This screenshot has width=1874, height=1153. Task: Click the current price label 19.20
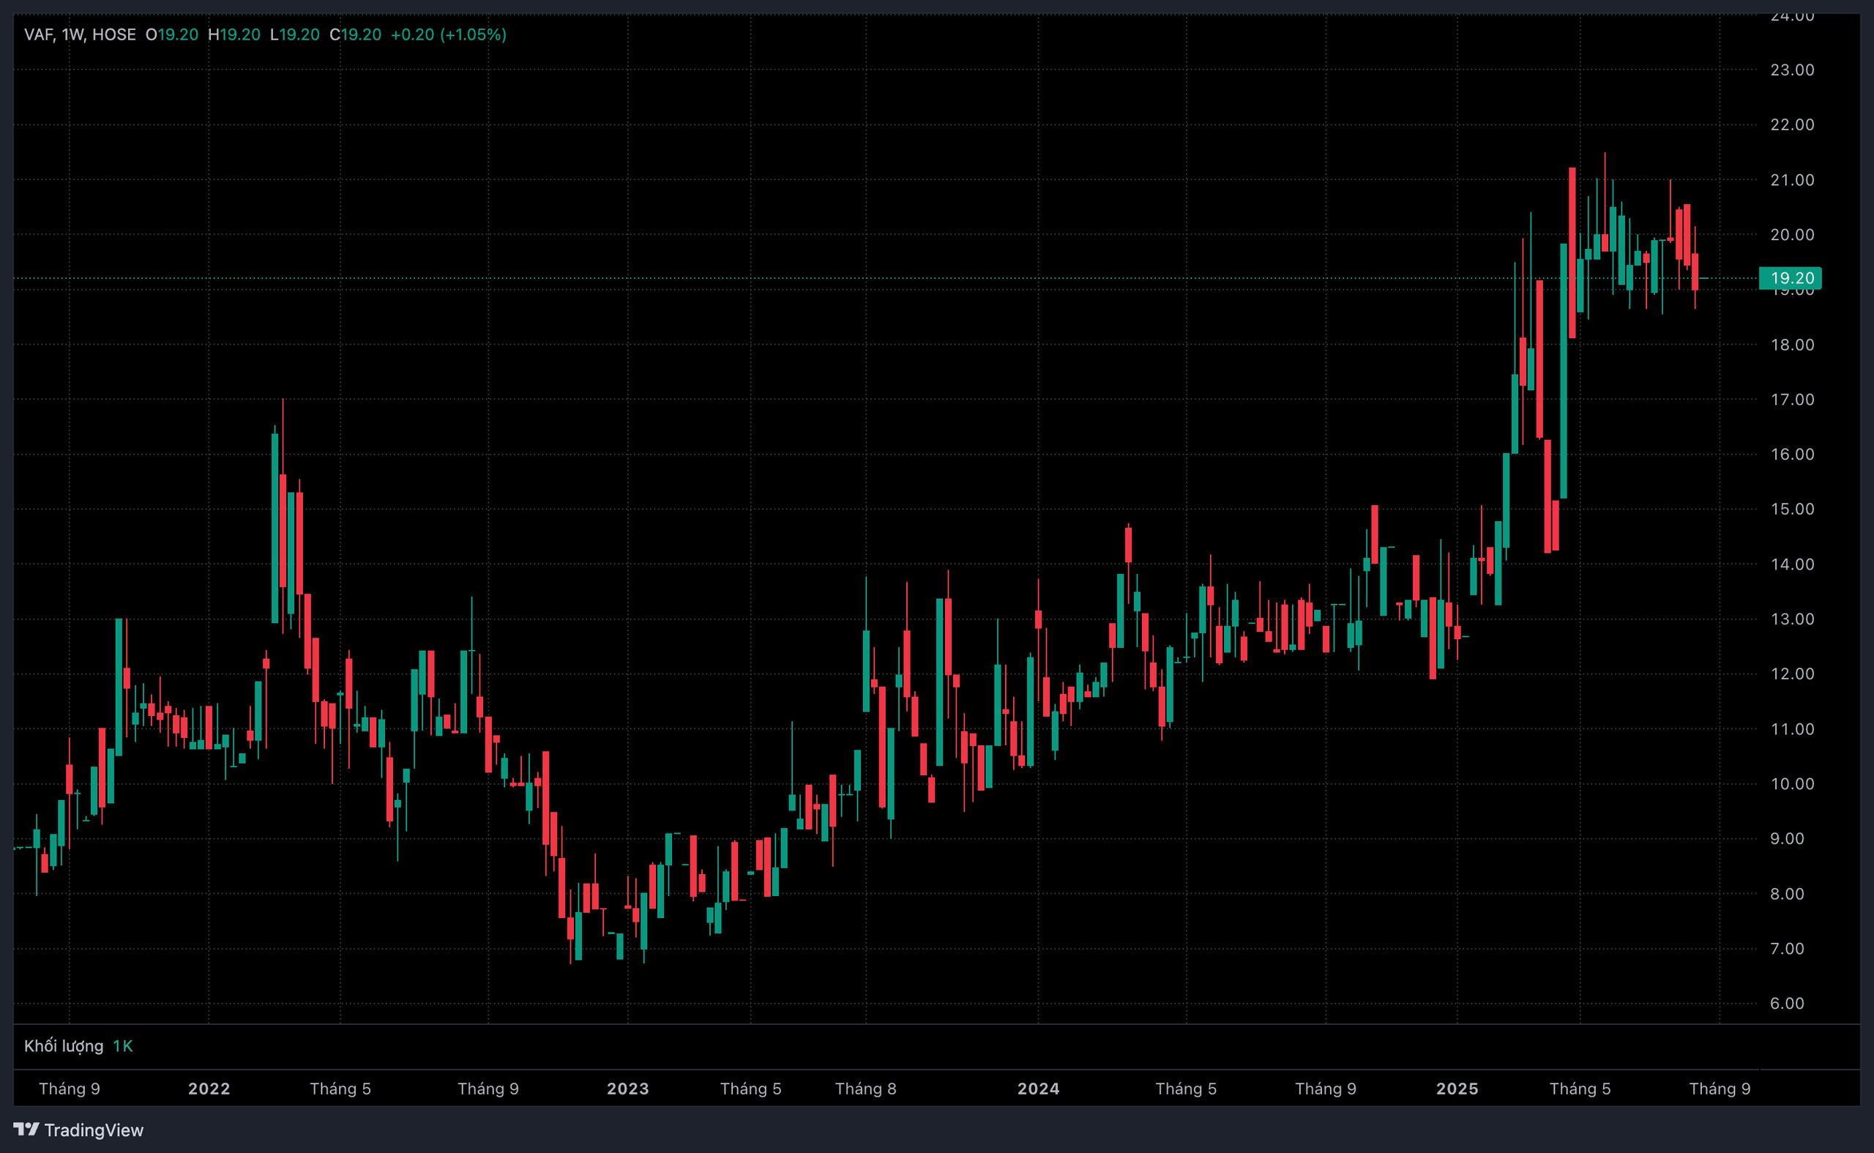(1790, 278)
